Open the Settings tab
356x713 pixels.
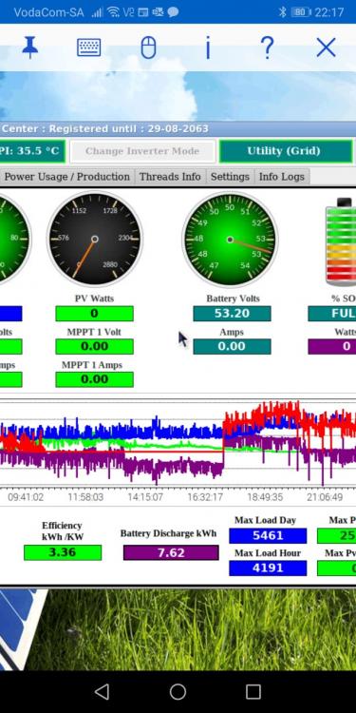230,177
